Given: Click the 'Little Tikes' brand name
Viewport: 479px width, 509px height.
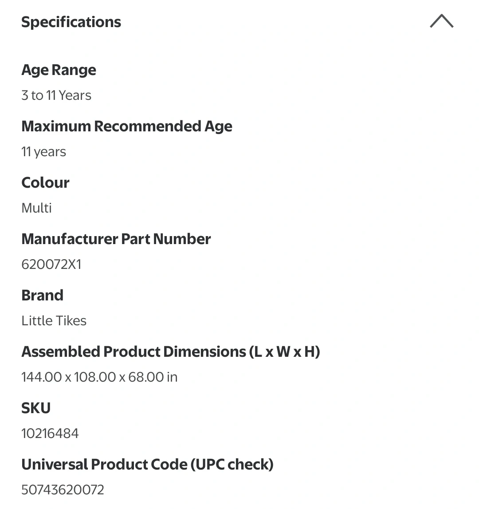Looking at the screenshot, I should coord(54,321).
